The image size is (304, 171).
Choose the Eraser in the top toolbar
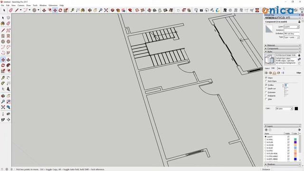point(10,10)
